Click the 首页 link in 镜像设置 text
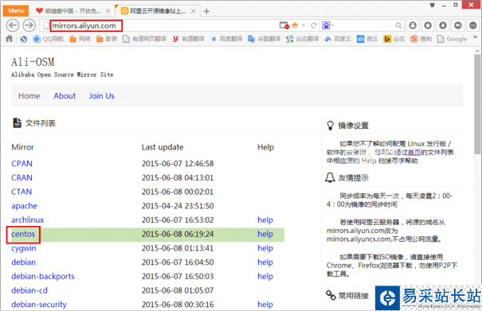 coord(414,152)
